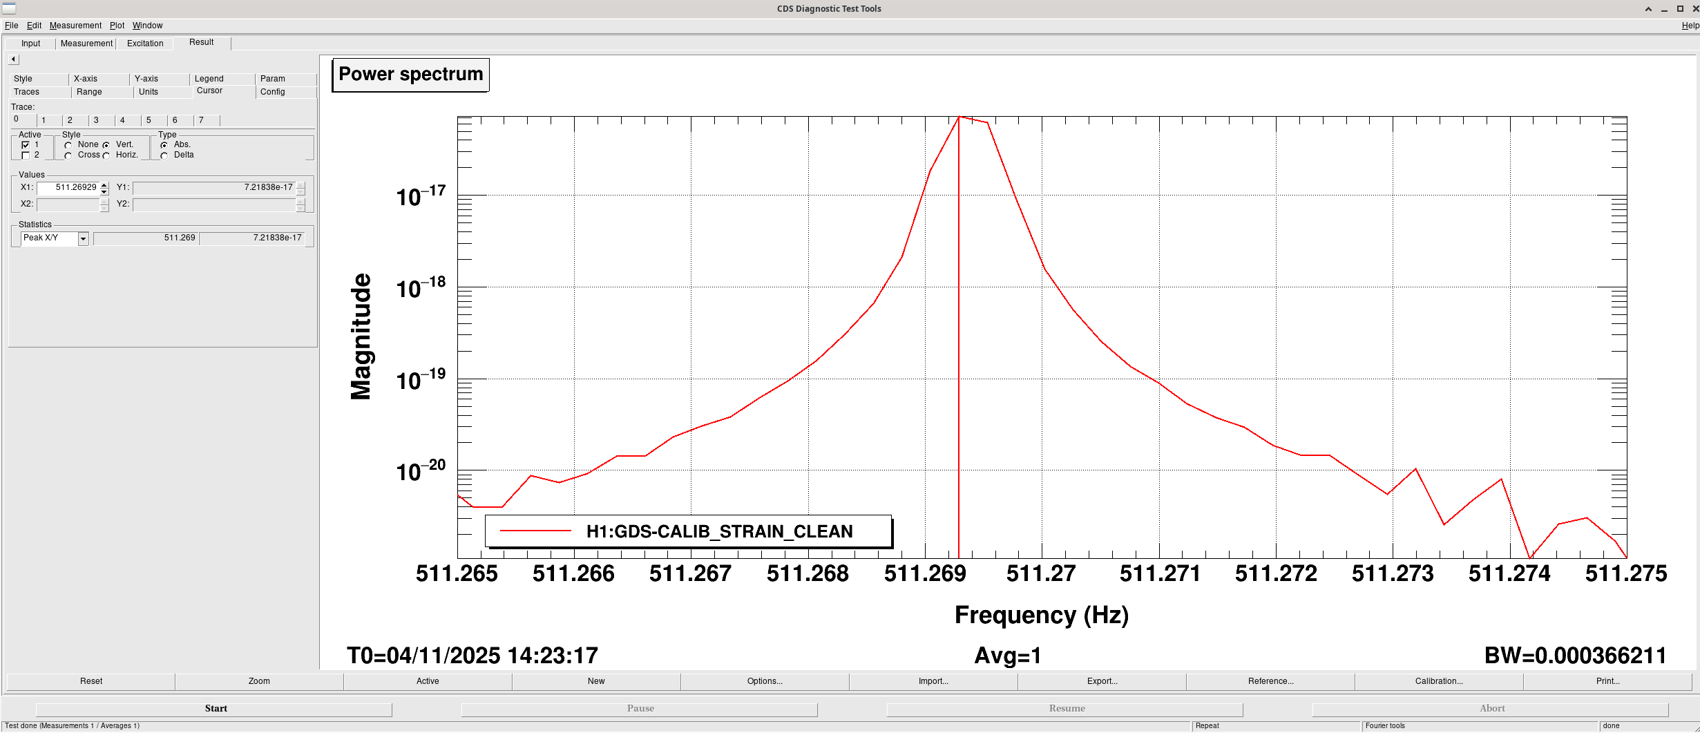Decrement X1 cursor value with down arrow
This screenshot has width=1700, height=733.
[104, 191]
